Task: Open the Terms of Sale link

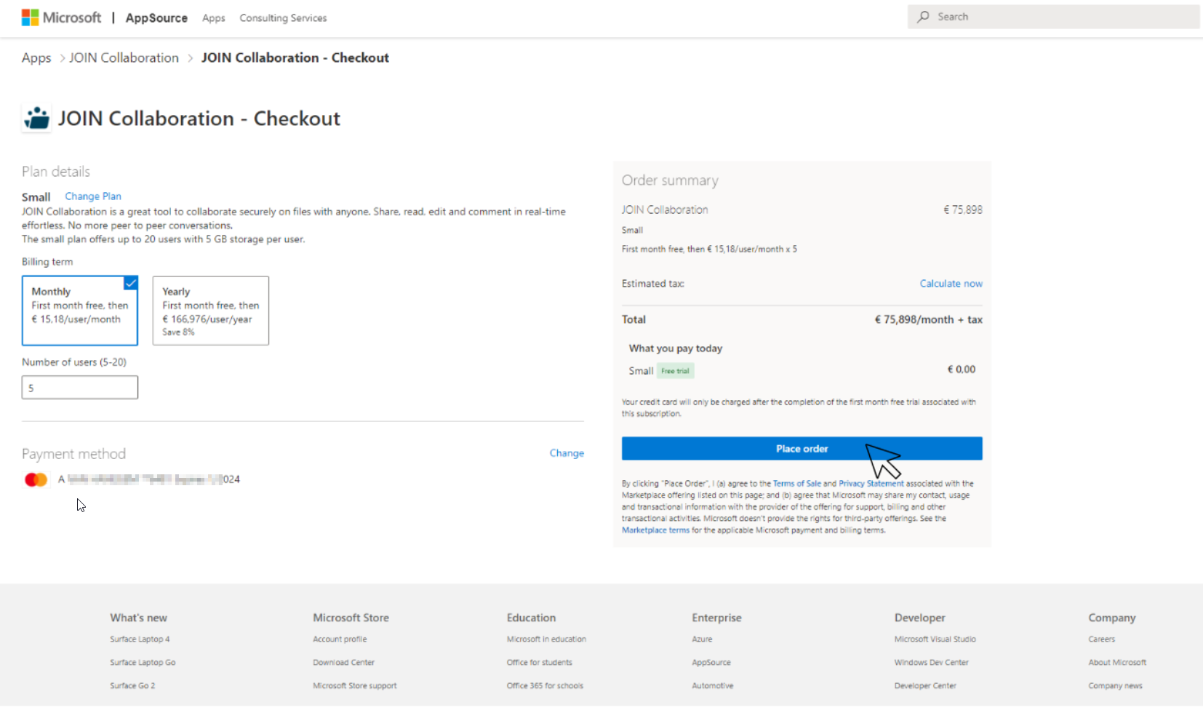Action: (x=796, y=484)
